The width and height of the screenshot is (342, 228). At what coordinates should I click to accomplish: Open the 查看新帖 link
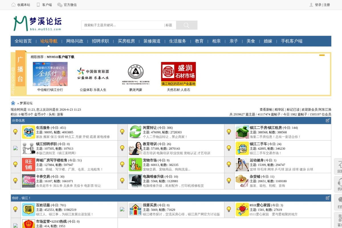point(266,110)
